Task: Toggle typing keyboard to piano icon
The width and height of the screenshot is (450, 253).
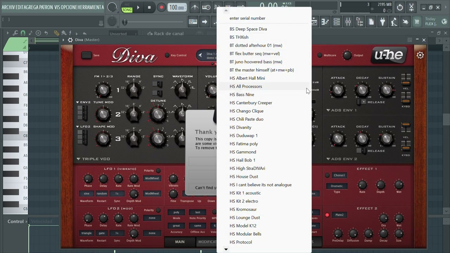Action: (193, 22)
